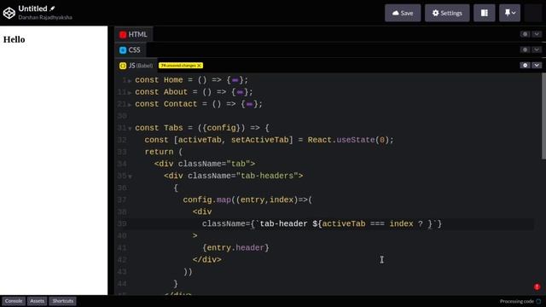Click the folded code marker in About

240,92
